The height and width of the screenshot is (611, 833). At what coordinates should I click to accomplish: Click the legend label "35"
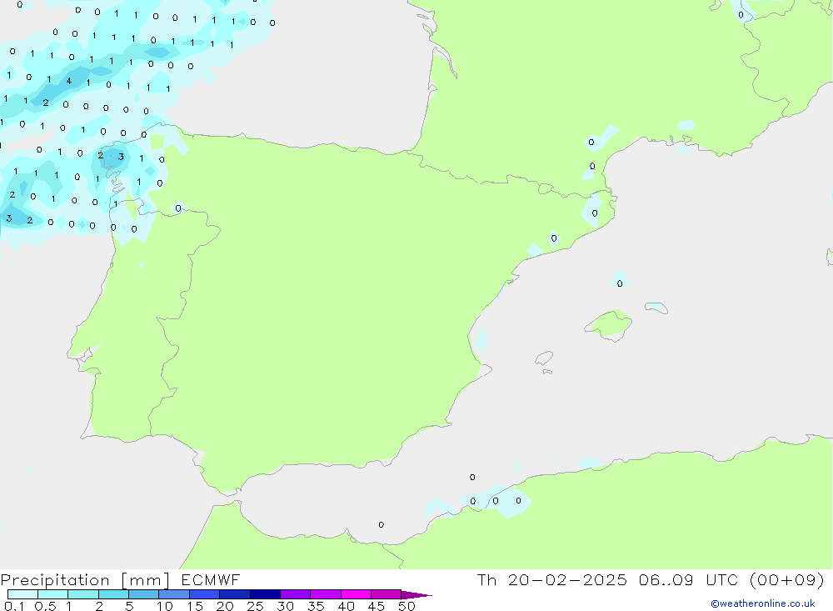pos(316,606)
